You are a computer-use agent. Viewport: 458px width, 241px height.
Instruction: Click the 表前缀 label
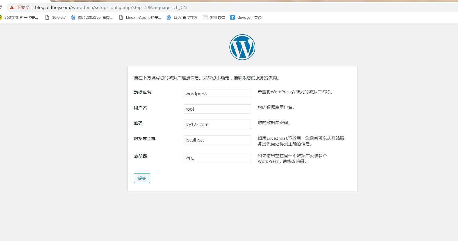click(x=140, y=156)
